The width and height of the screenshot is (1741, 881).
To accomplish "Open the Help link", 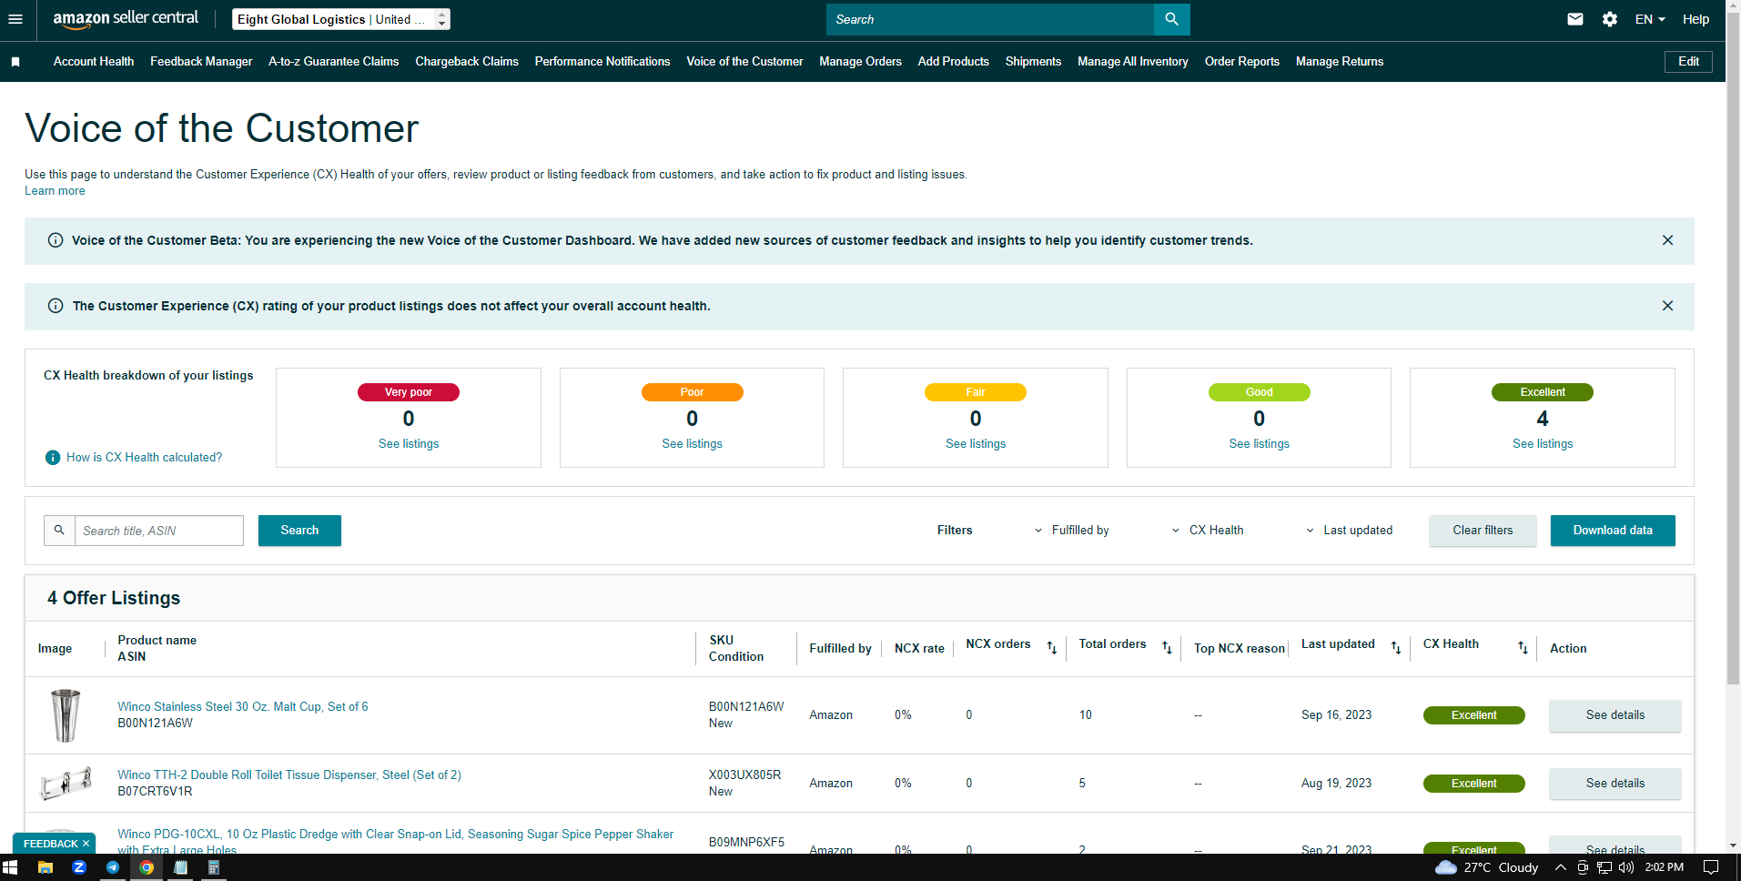I will [1695, 19].
